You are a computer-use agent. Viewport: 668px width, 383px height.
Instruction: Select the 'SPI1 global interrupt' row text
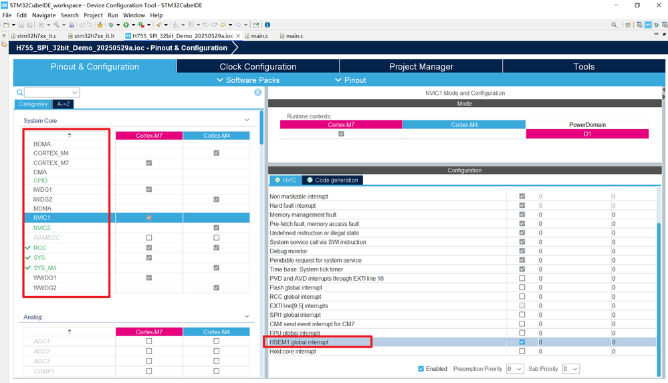(295, 315)
